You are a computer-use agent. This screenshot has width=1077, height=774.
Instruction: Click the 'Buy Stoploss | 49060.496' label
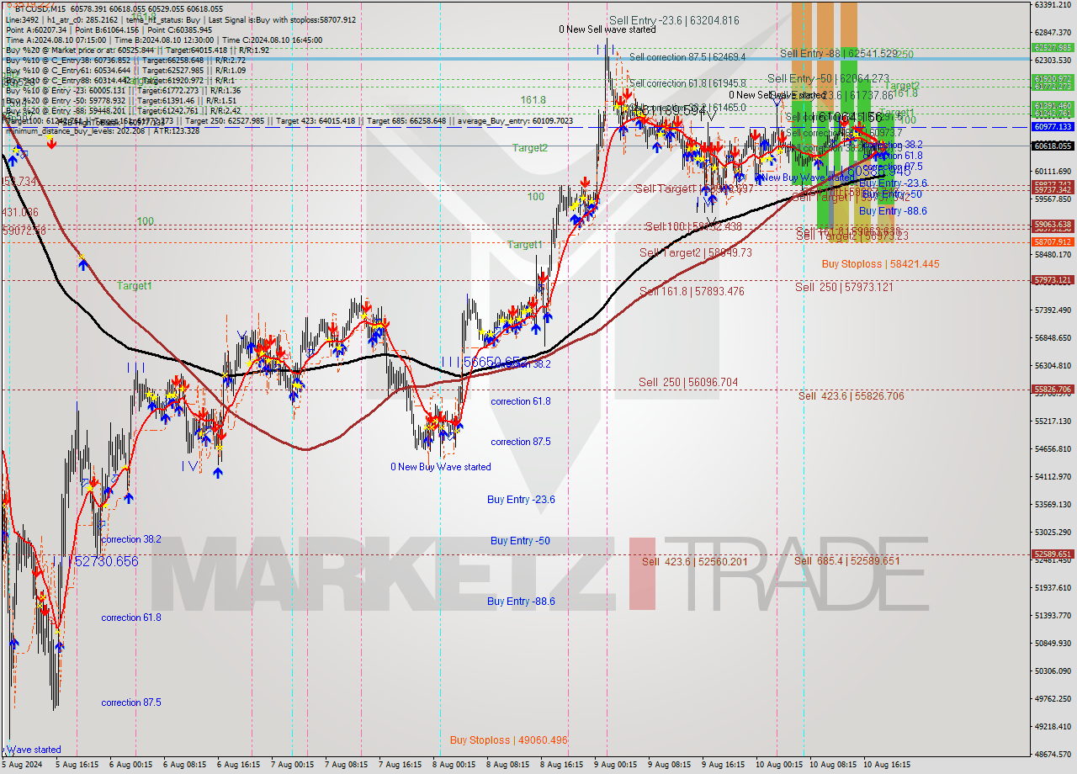click(508, 740)
